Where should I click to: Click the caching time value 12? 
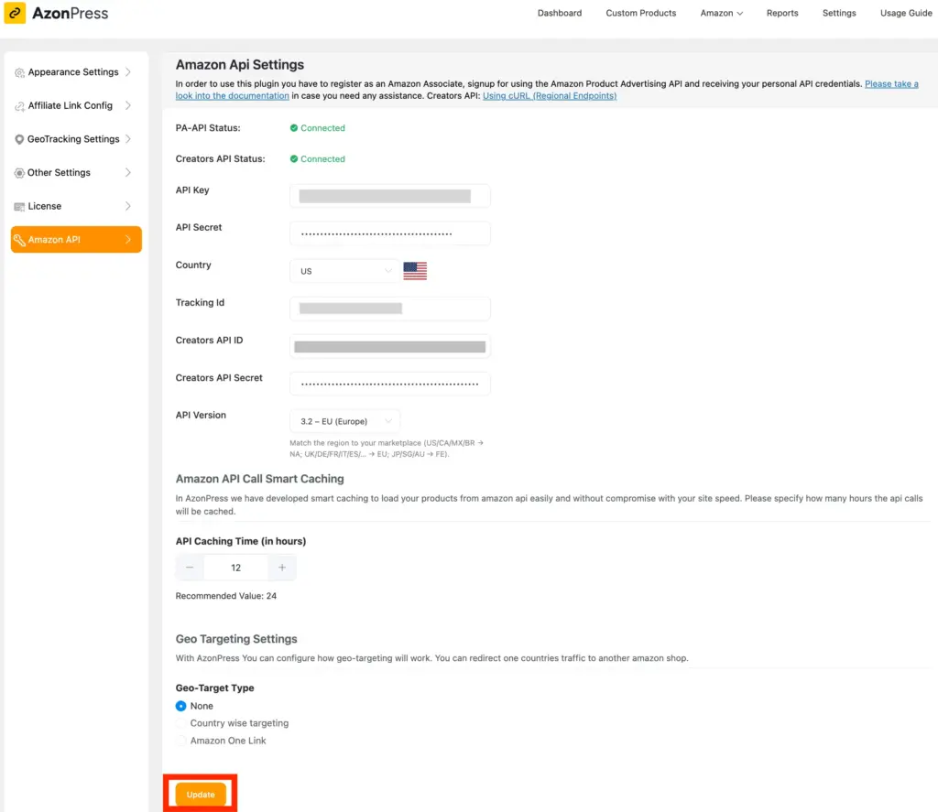point(235,568)
